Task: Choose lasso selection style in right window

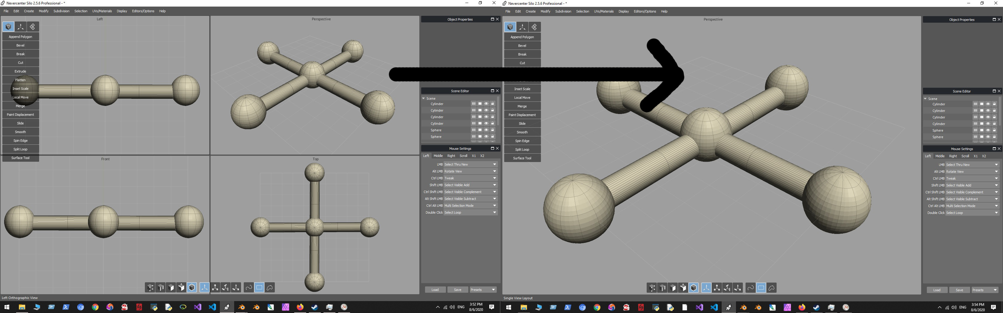Action: pos(771,288)
